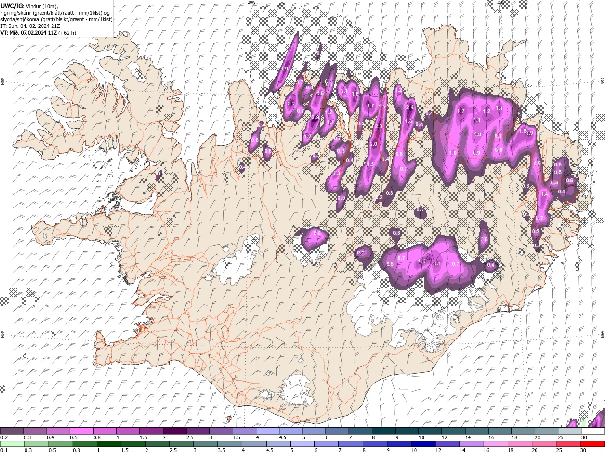Click the white 30 swatch in upper legend row
The width and height of the screenshot is (605, 454).
click(x=592, y=431)
